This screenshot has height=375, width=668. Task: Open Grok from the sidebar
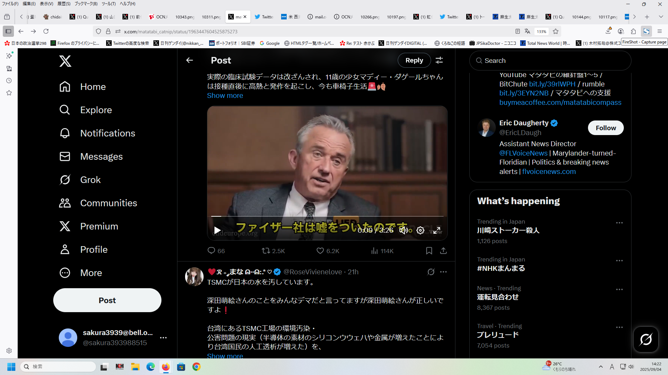(80, 180)
